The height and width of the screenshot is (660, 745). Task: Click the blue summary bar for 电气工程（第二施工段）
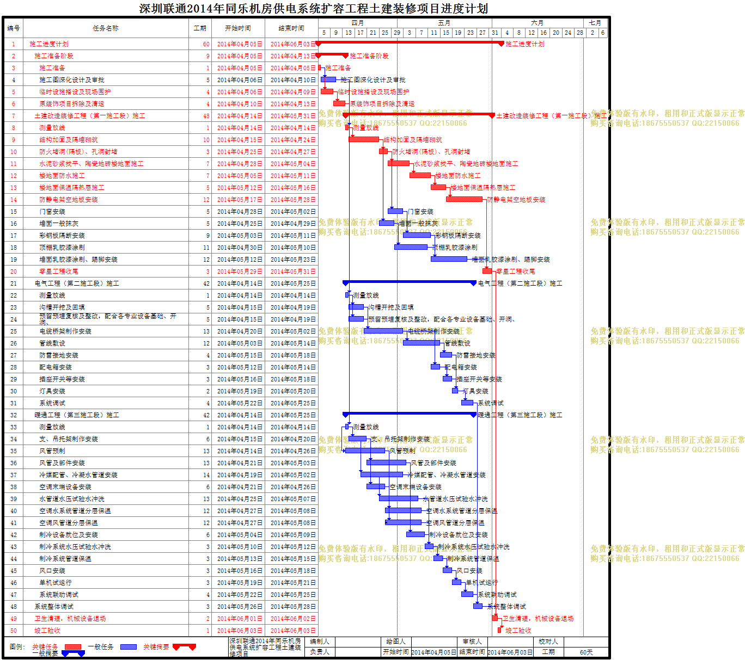(x=410, y=282)
